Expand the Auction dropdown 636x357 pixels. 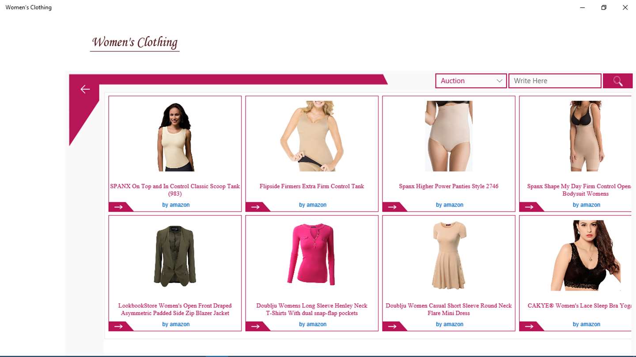(471, 81)
